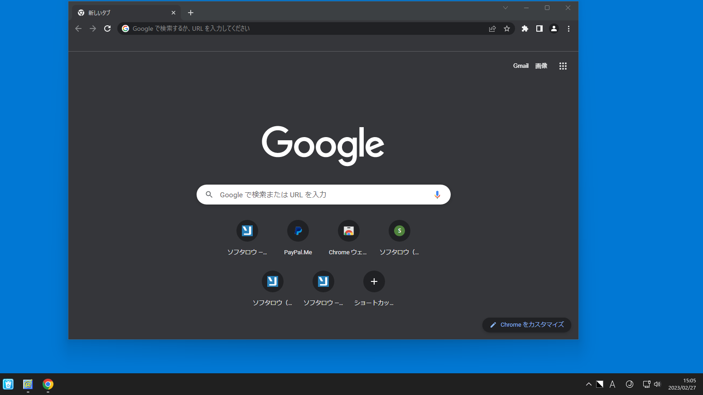Viewport: 703px width, 395px height.
Task: Open the 画像 images link
Action: click(541, 66)
